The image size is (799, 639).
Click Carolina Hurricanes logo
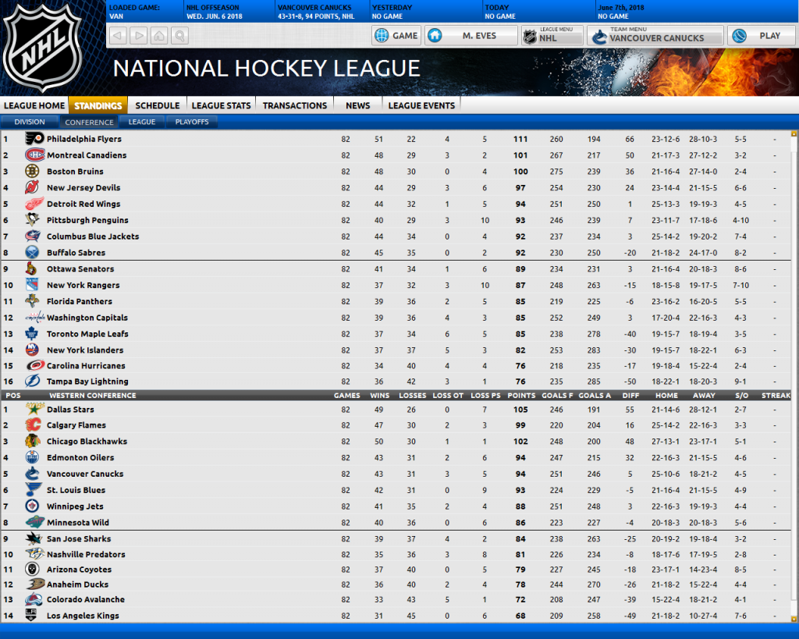pos(34,365)
